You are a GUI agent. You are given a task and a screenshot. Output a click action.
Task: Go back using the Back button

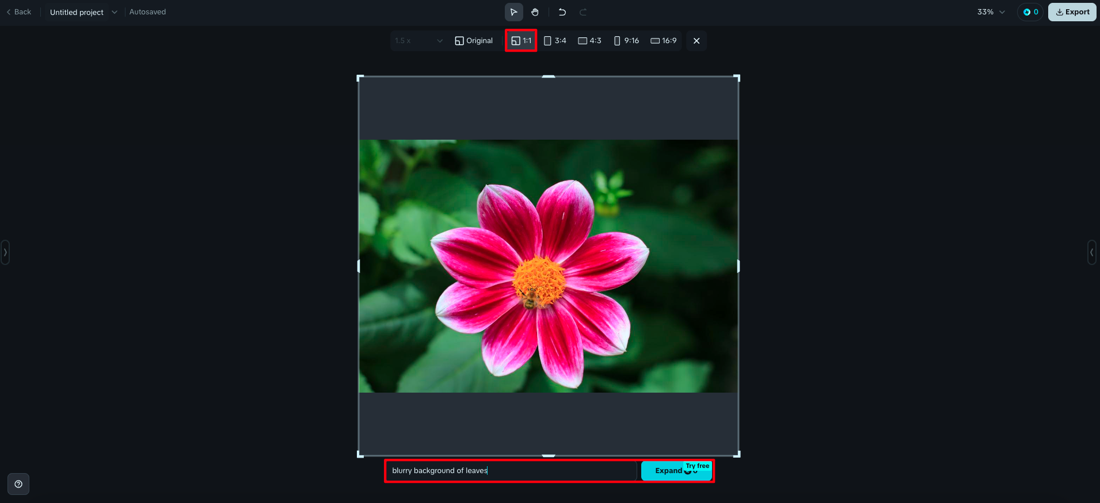[19, 12]
